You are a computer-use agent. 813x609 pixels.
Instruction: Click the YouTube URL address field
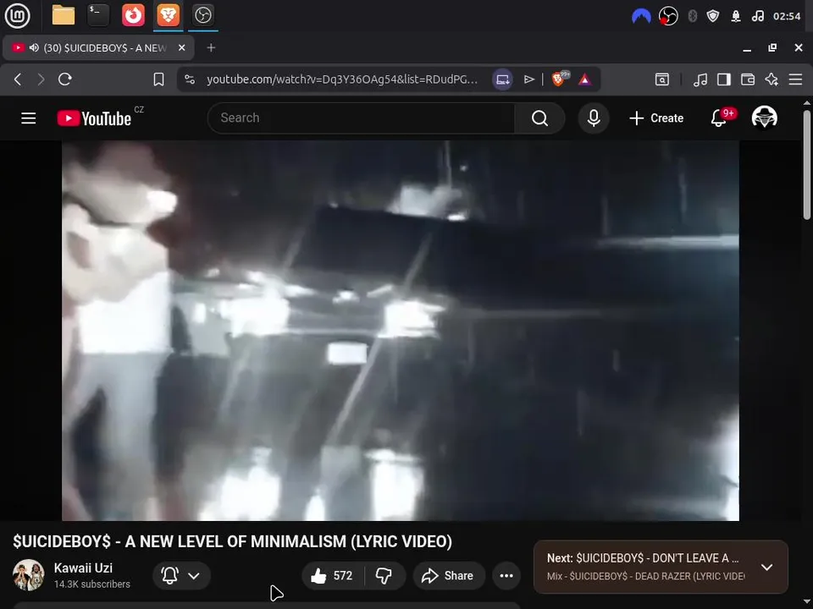tap(342, 80)
